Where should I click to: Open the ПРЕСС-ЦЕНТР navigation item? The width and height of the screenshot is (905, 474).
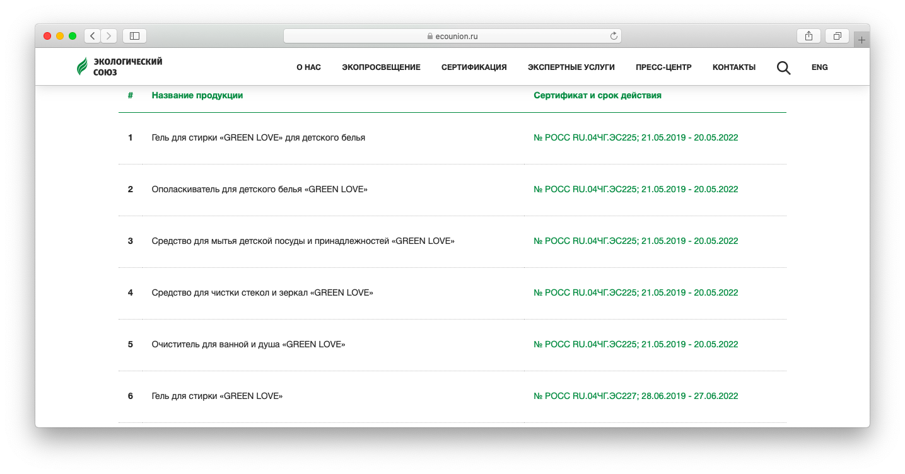(663, 67)
